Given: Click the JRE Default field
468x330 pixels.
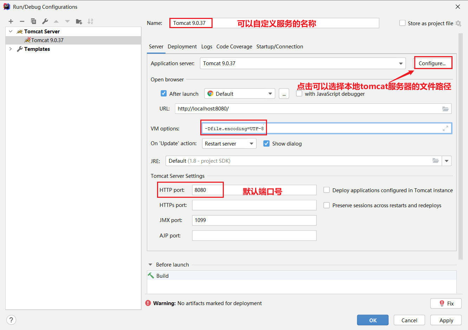Looking at the screenshot, I should point(304,161).
